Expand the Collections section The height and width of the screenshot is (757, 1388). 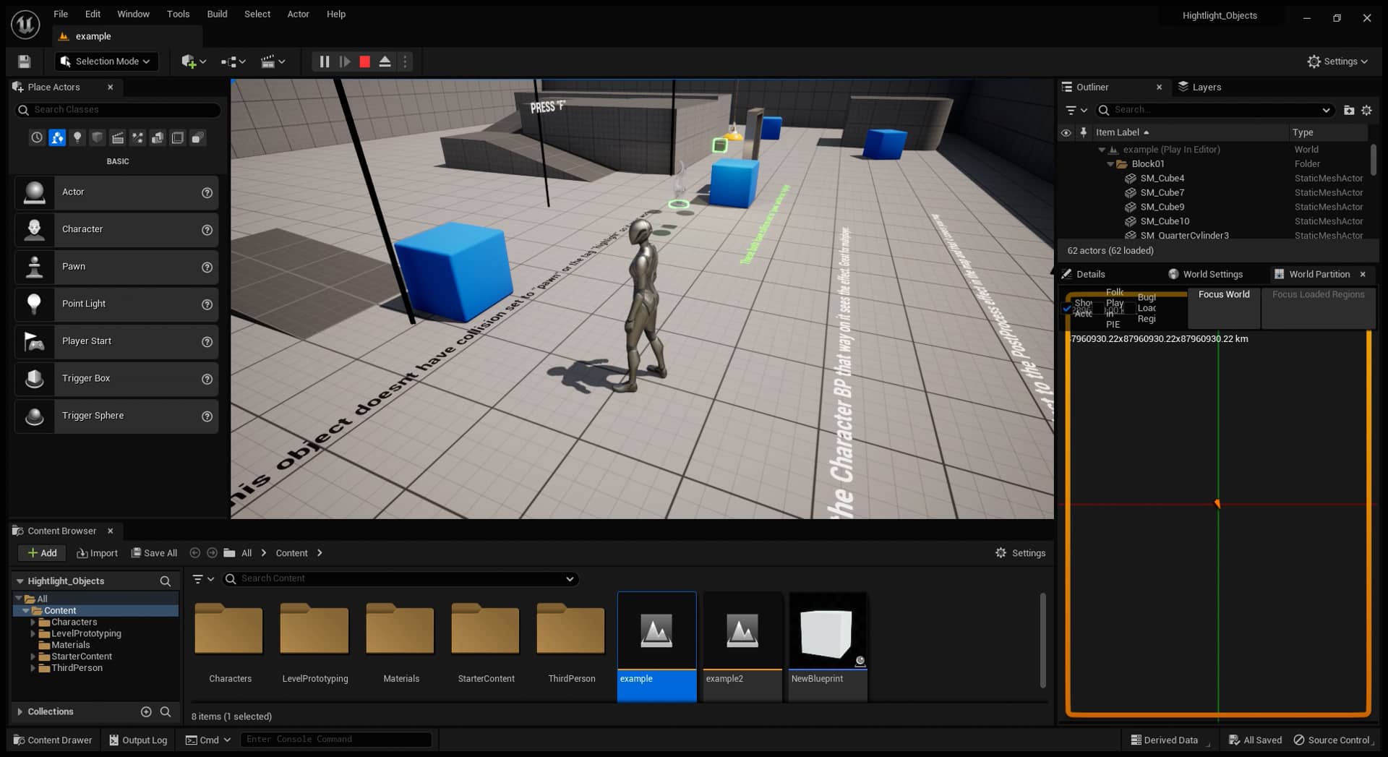click(20, 711)
